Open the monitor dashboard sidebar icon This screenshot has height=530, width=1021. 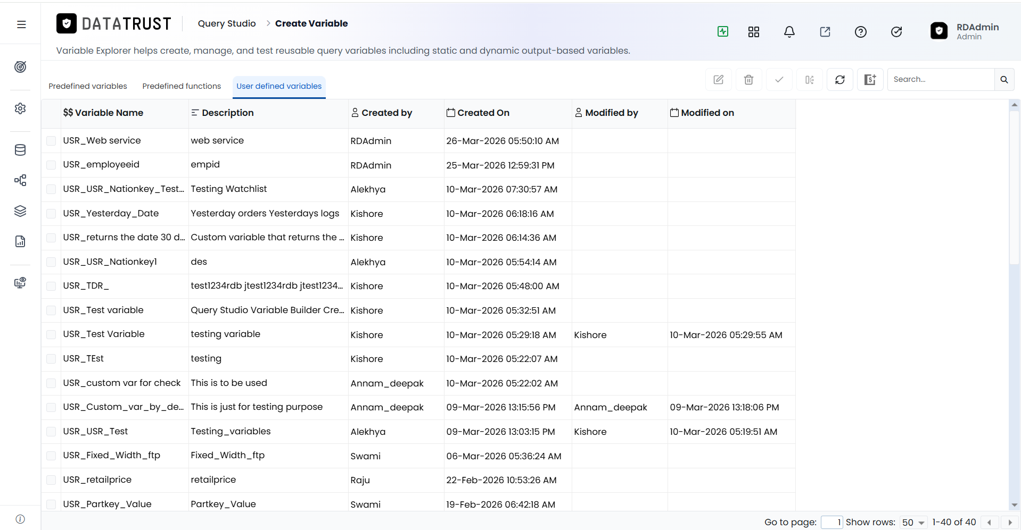click(20, 283)
